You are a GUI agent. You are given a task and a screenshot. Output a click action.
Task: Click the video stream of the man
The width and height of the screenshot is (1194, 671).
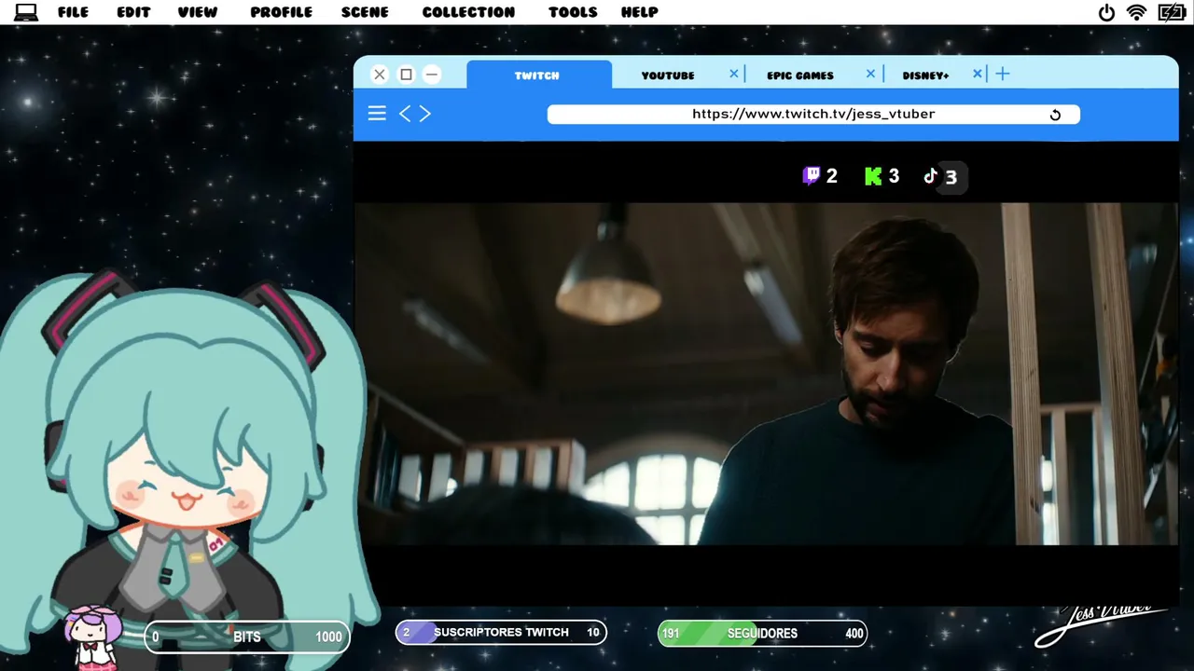point(766,373)
